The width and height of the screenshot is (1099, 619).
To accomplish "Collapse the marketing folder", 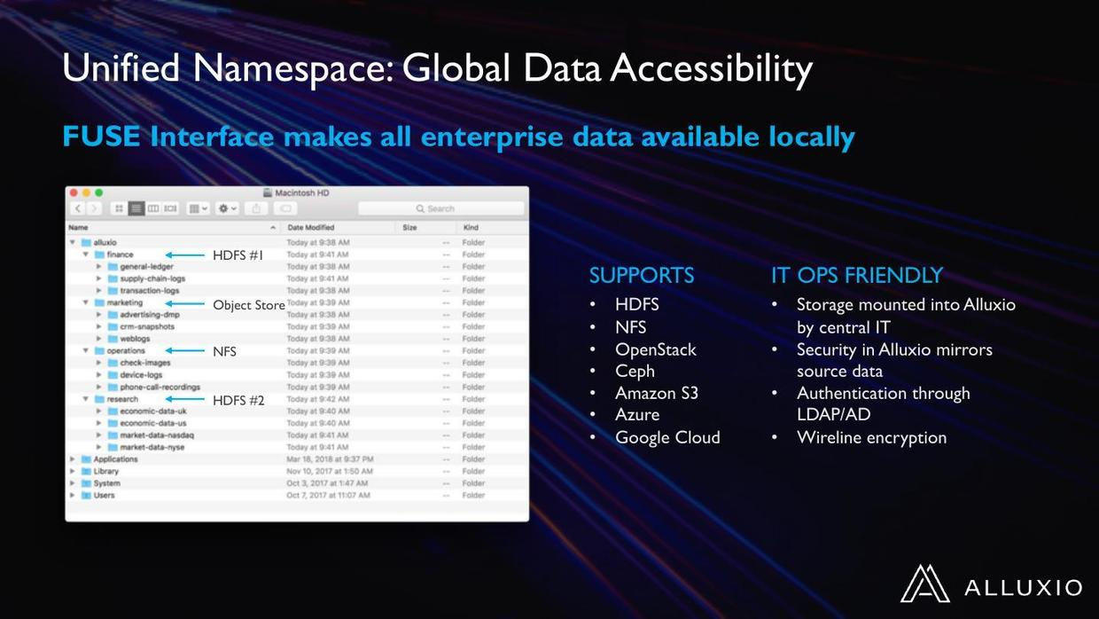I will (x=86, y=303).
